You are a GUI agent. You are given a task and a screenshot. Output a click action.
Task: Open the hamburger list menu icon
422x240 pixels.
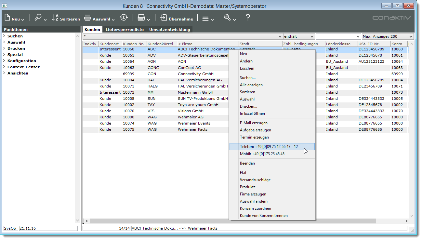click(205, 19)
